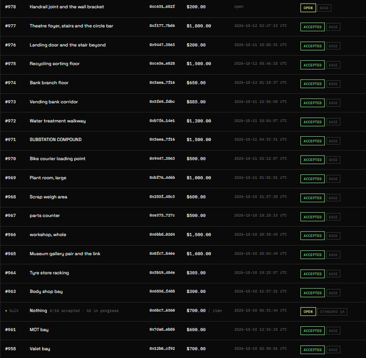
Task: Select 'Body shop bay' title
Action: (46, 292)
